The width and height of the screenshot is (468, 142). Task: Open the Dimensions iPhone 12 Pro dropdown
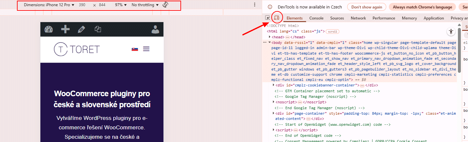pos(49,5)
